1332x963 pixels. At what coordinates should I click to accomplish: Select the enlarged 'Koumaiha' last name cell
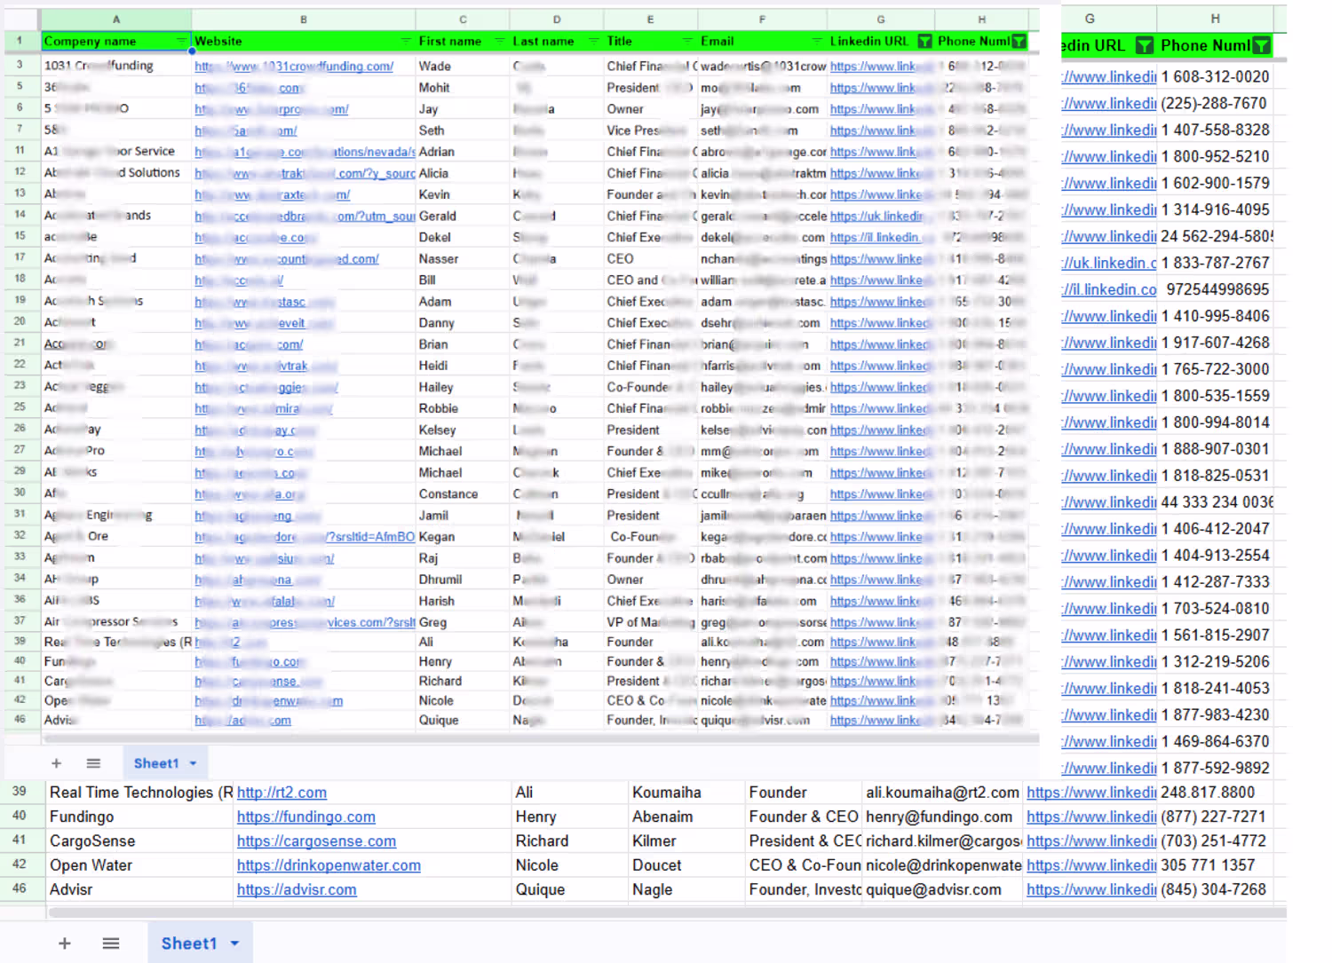pyautogui.click(x=686, y=793)
